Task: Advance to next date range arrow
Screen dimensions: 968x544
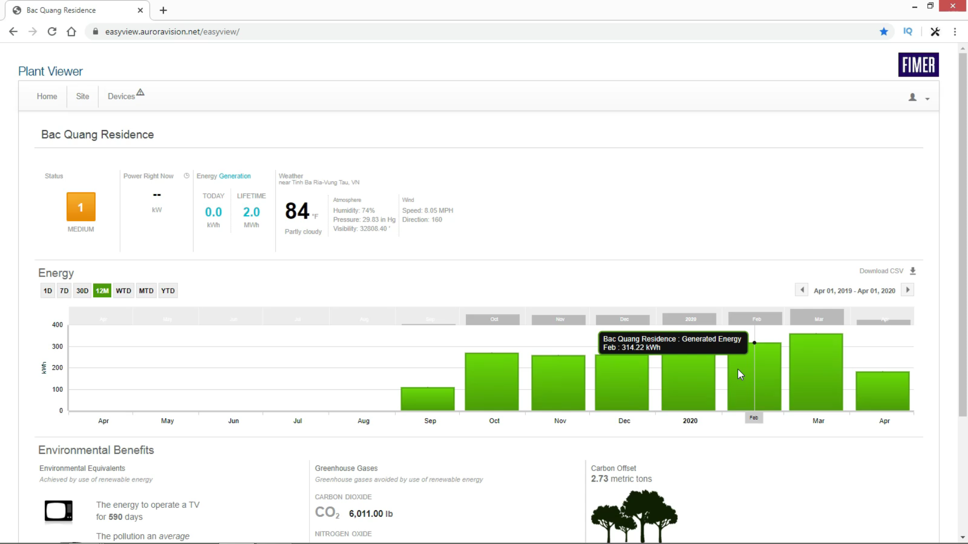Action: (x=907, y=290)
